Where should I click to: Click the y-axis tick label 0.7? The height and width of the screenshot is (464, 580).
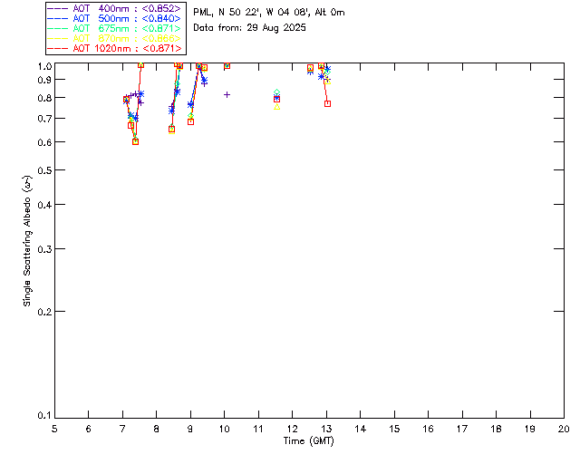(44, 119)
